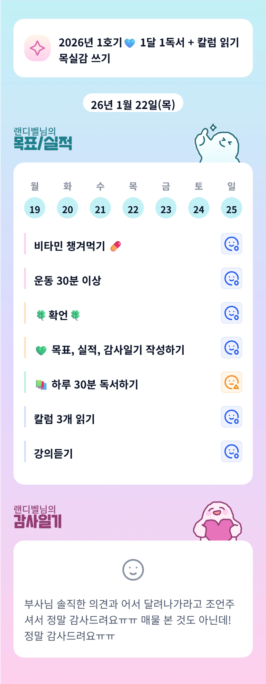The height and width of the screenshot is (684, 266).
Task: Click orange status icon for 하루 30분 독서하기
Action: tap(231, 382)
